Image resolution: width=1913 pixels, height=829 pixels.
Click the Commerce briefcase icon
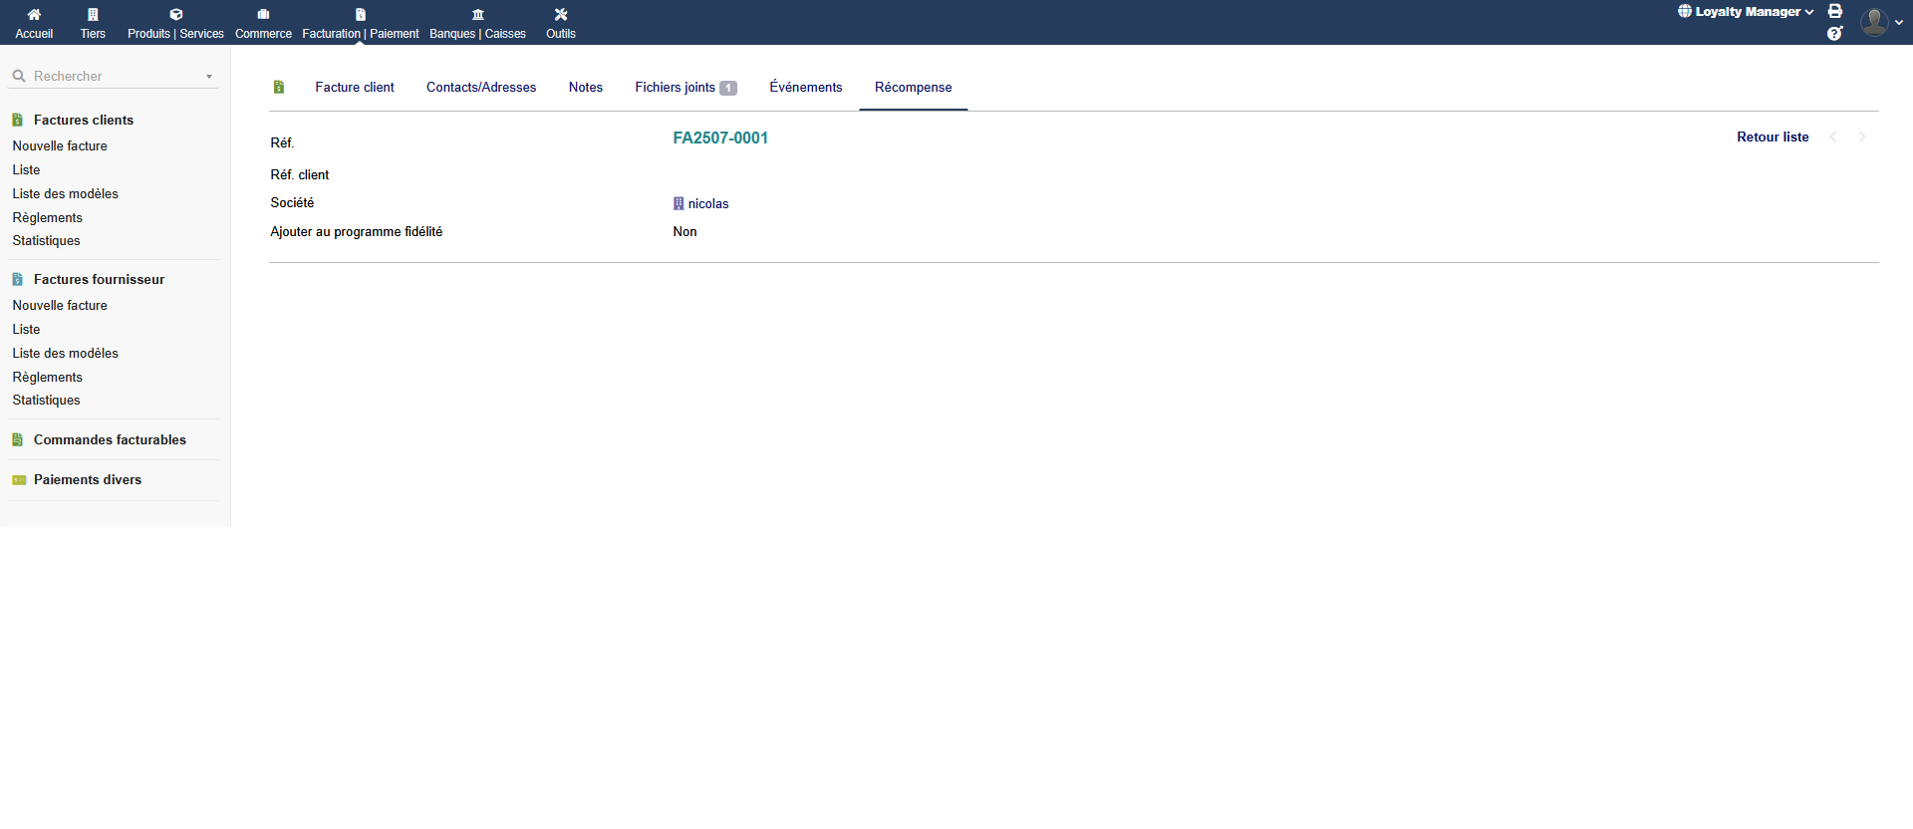(x=263, y=15)
